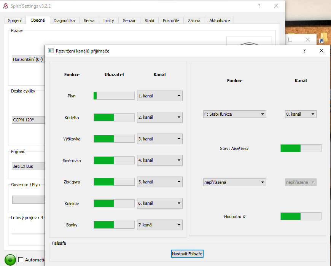
Task: Click the Letový projev slider track
Action: 27,233
